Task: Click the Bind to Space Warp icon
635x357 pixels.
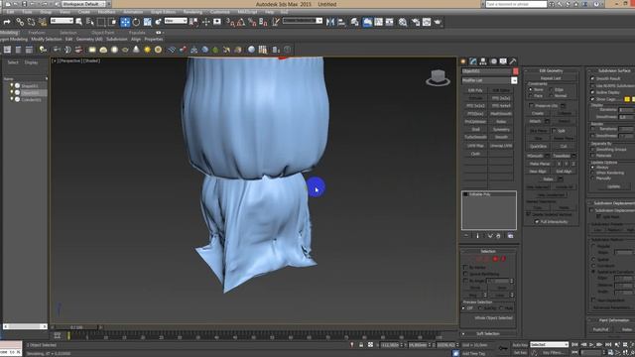Action: pyautogui.click(x=42, y=22)
